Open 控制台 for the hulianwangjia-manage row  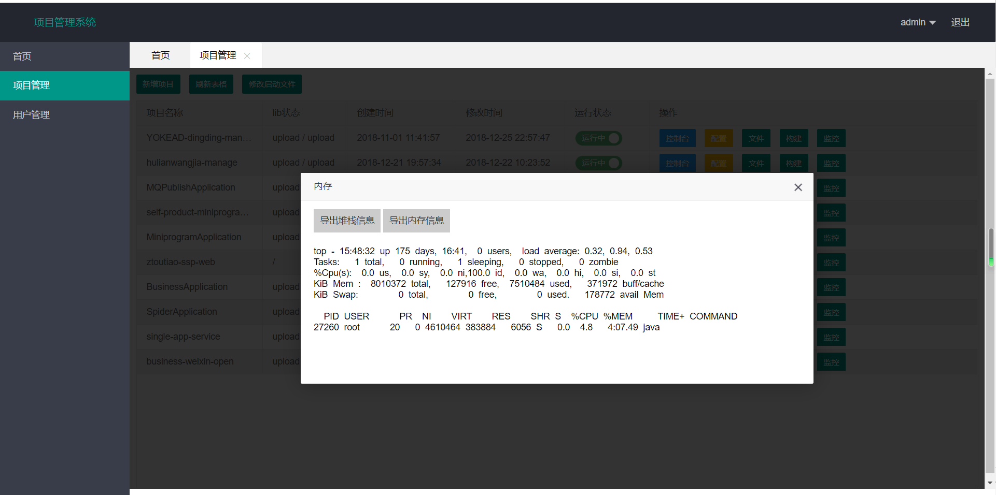click(678, 163)
